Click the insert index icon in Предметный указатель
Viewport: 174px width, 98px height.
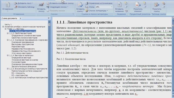click(x=145, y=3)
